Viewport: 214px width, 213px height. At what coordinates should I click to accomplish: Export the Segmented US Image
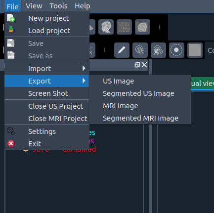[138, 93]
